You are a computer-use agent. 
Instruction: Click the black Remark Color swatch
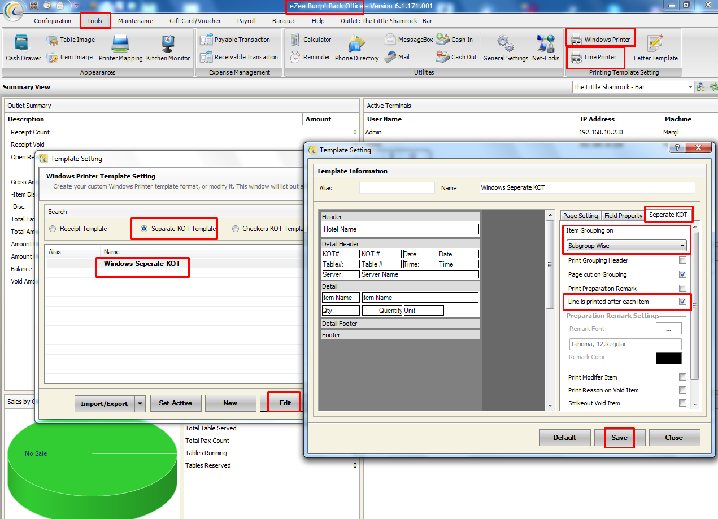point(668,358)
